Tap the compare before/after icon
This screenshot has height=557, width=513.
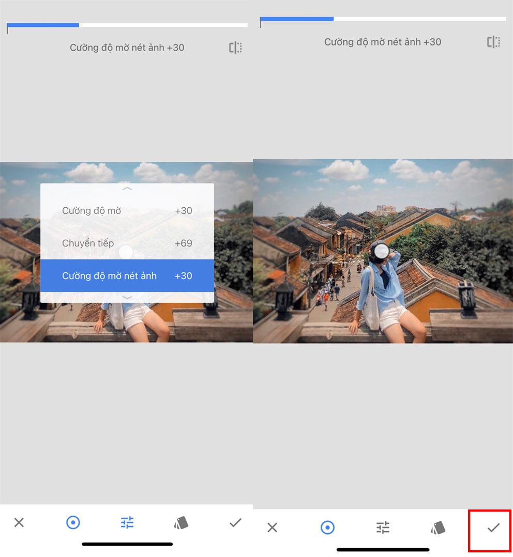pyautogui.click(x=235, y=47)
